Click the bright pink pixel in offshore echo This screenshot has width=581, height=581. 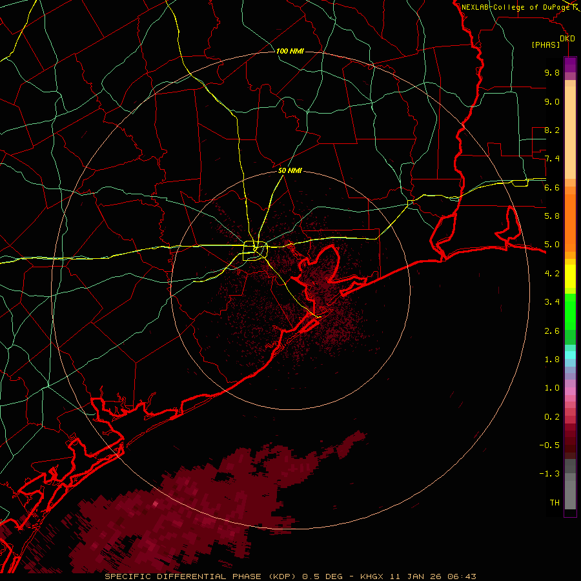(155, 504)
